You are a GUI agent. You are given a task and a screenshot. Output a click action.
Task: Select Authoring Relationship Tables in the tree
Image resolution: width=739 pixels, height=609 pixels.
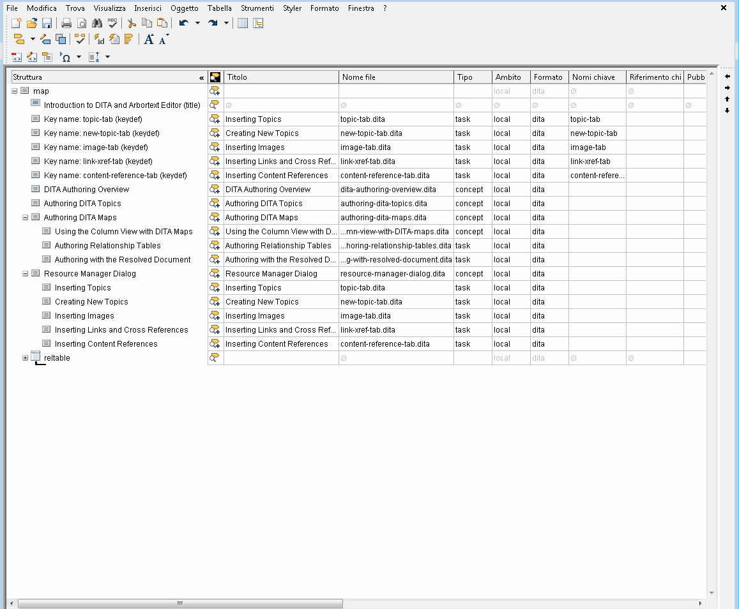(x=107, y=245)
